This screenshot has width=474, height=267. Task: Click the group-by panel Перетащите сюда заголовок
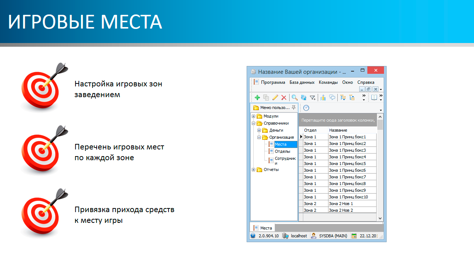coord(338,120)
